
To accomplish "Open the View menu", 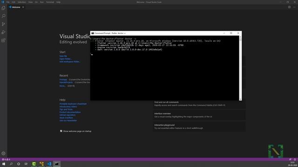I will point(30,2).
